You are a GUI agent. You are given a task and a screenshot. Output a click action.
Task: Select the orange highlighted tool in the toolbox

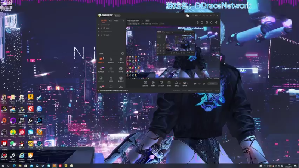point(101,60)
